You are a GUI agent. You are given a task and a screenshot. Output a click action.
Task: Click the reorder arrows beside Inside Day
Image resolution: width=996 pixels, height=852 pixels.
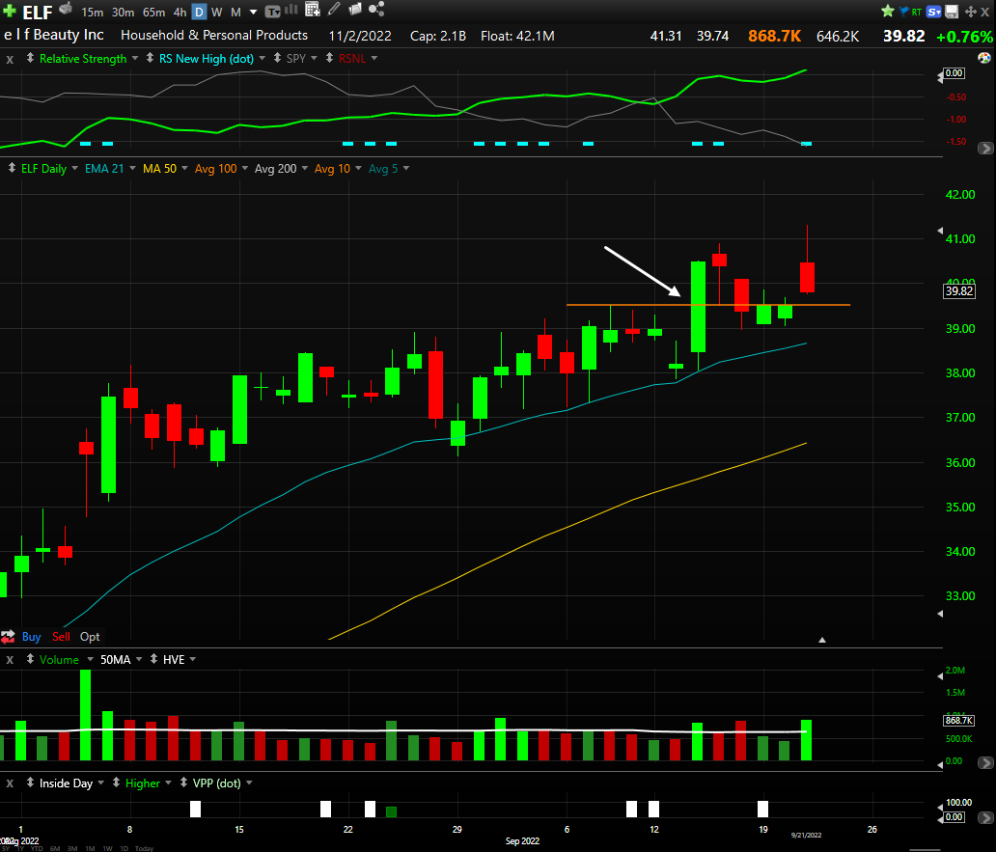[30, 783]
